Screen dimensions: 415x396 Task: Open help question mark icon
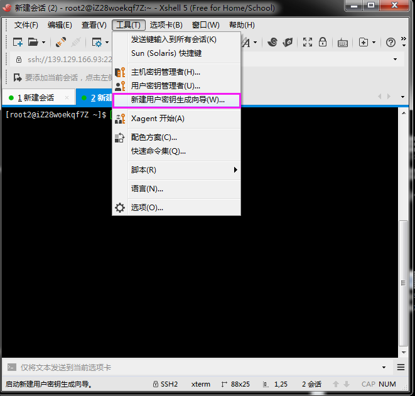[391, 42]
